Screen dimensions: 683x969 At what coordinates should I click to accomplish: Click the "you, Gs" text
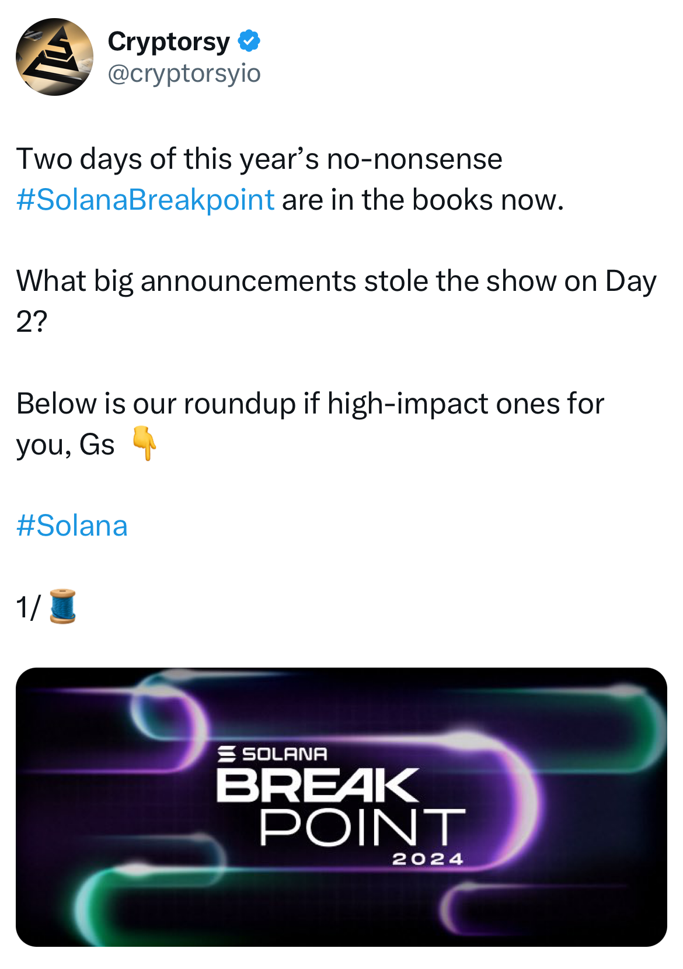65,444
